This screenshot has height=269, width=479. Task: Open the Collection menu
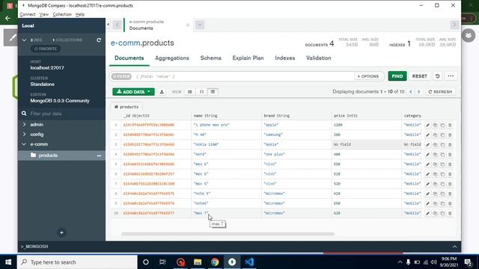(62, 14)
